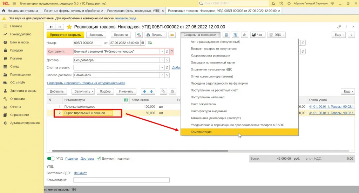The height and width of the screenshot is (193, 359).
Task: Attach files with paperclip icon
Action: click(244, 35)
